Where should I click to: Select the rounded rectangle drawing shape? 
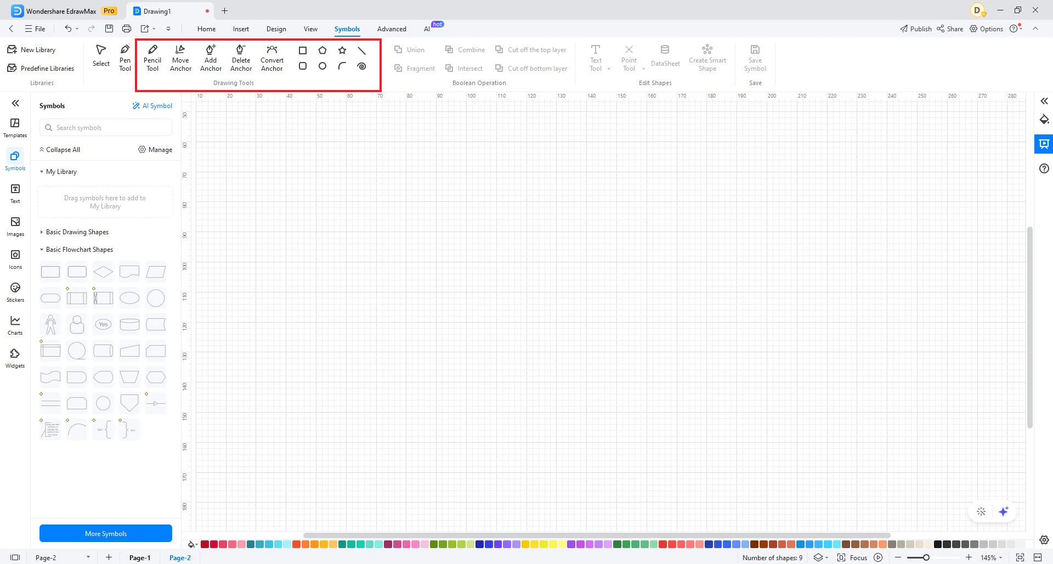303,66
